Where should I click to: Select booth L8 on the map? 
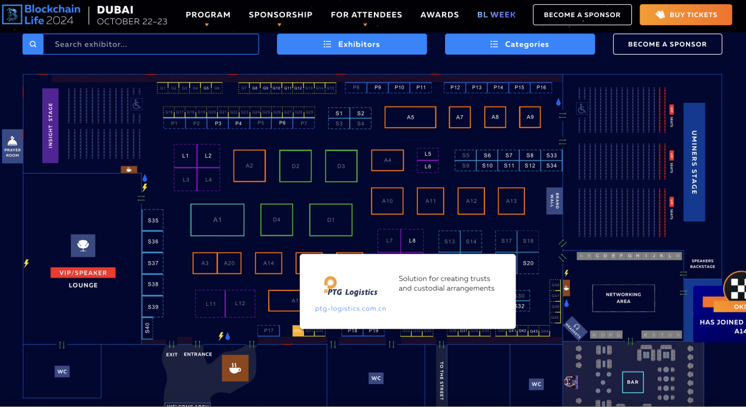coord(412,241)
